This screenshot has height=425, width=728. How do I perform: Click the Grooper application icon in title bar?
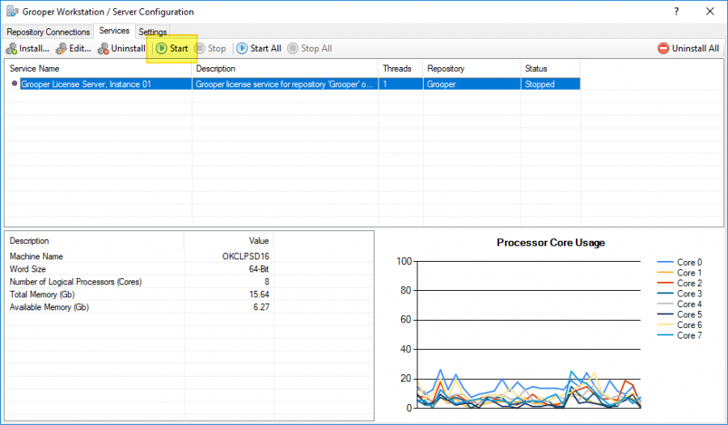[11, 11]
